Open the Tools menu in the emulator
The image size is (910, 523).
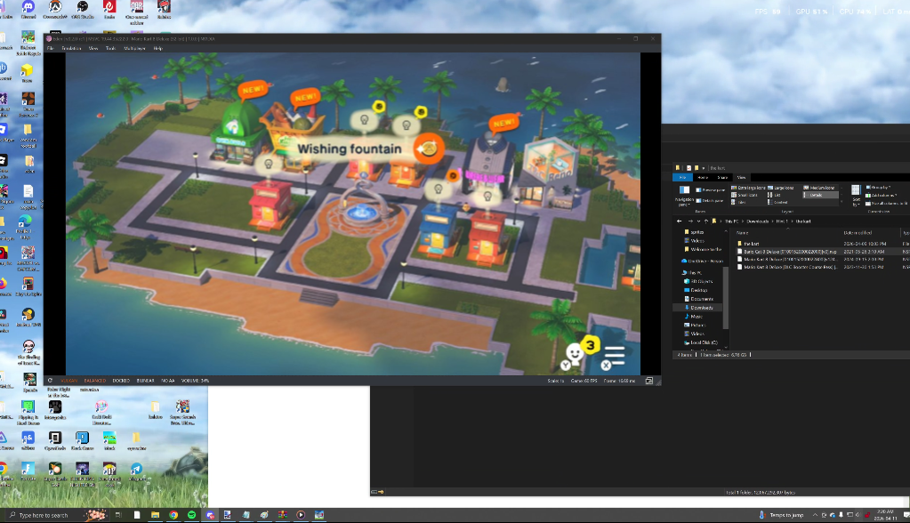click(x=110, y=48)
